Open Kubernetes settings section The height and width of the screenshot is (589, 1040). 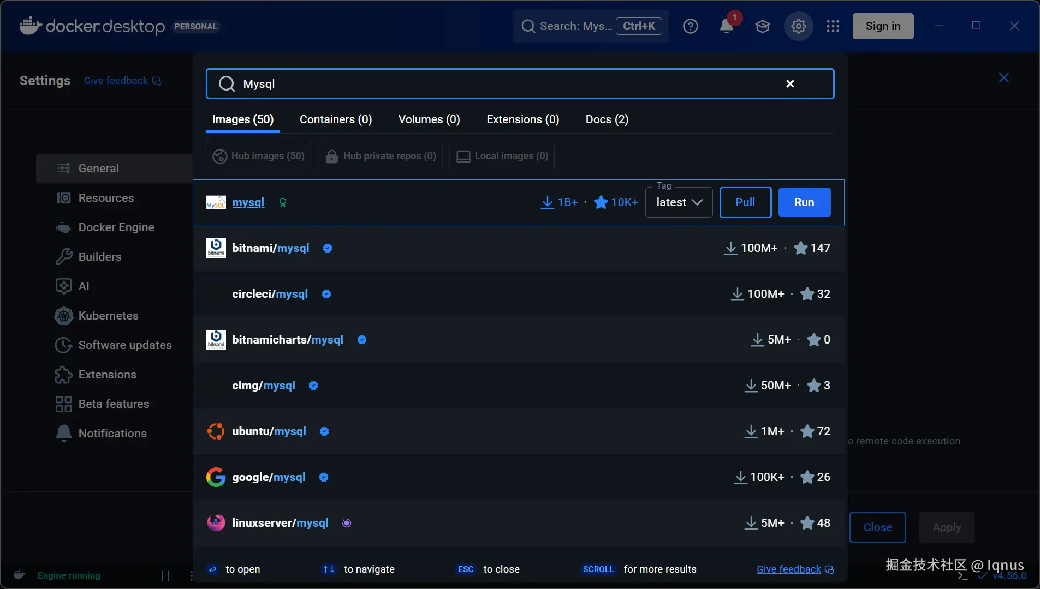(x=115, y=316)
